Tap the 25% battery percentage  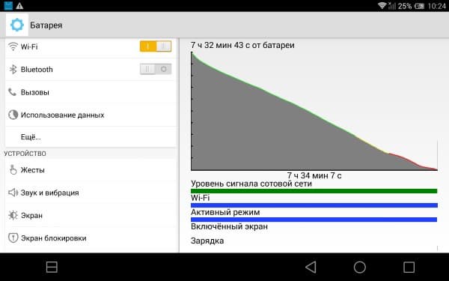(404, 6)
